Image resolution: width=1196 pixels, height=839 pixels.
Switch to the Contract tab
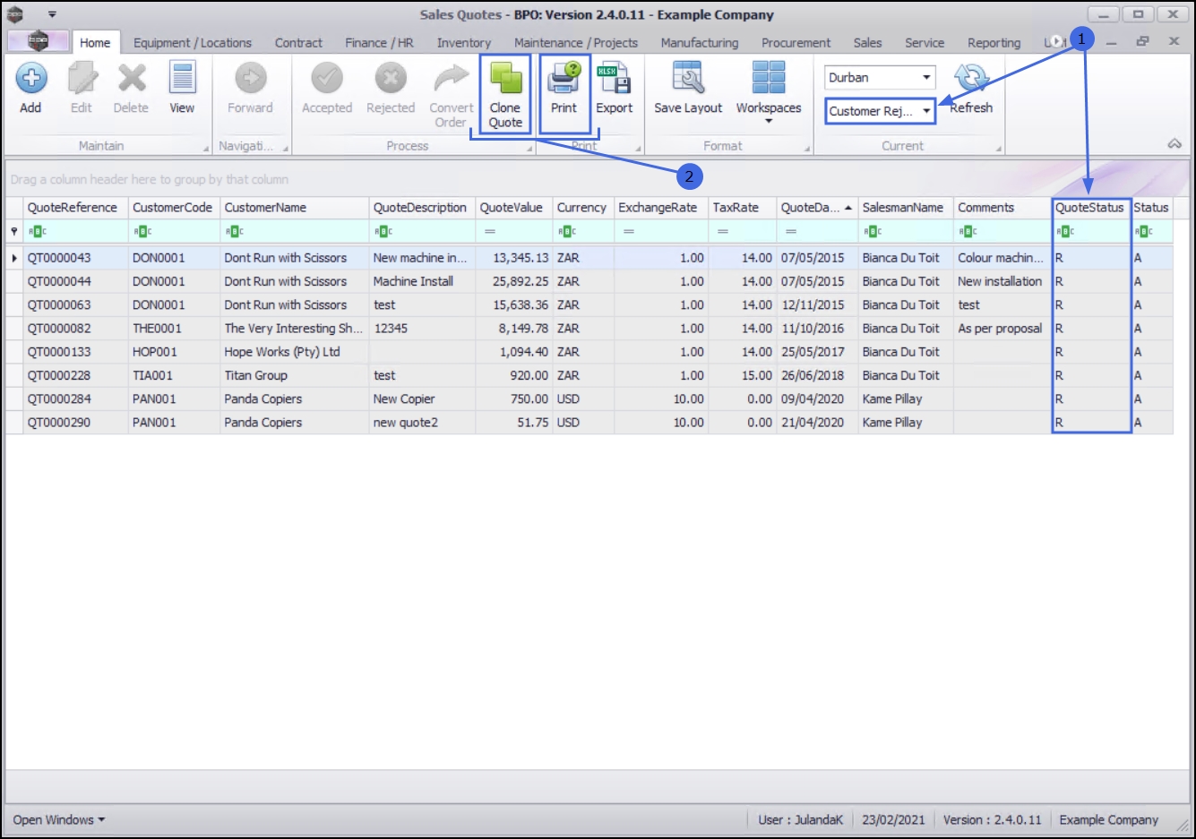tap(298, 42)
